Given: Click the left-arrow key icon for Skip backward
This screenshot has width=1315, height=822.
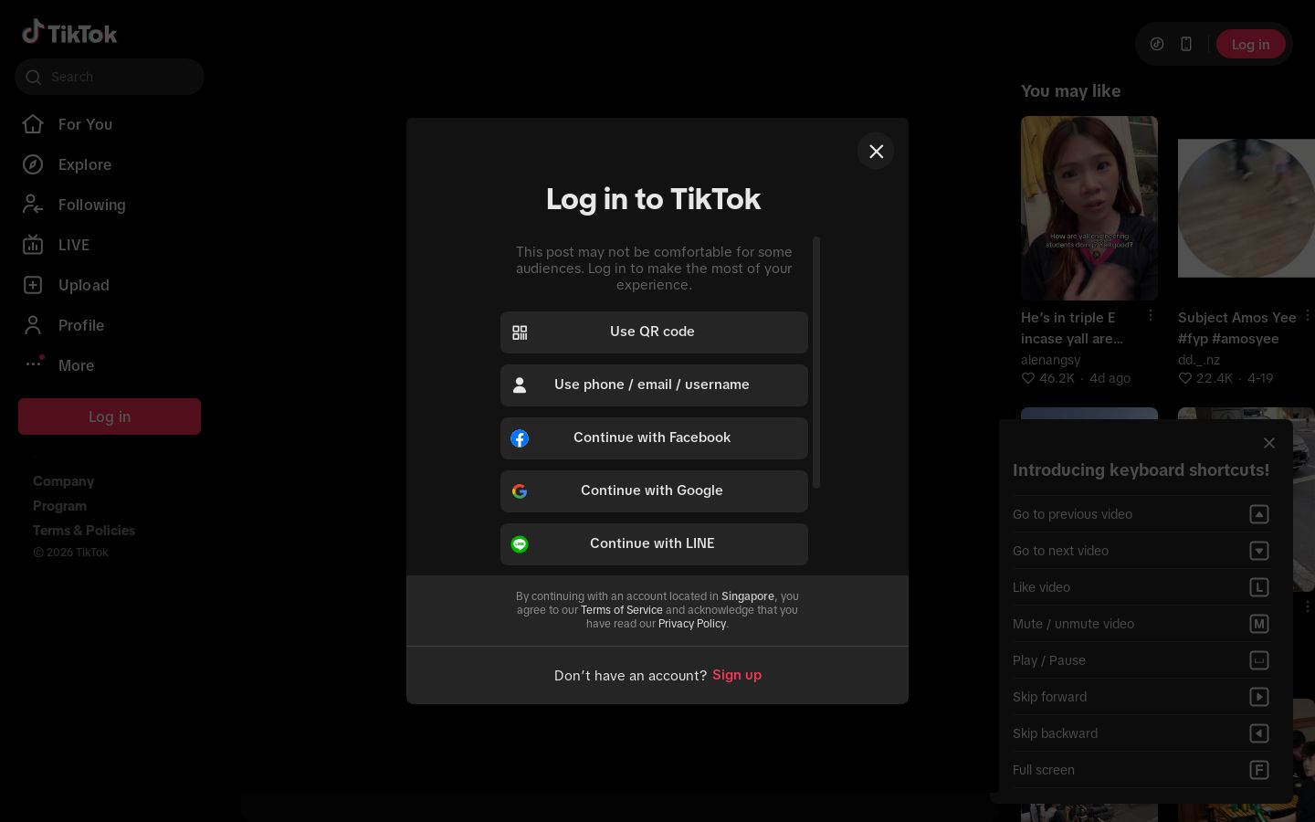Looking at the screenshot, I should (x=1259, y=733).
